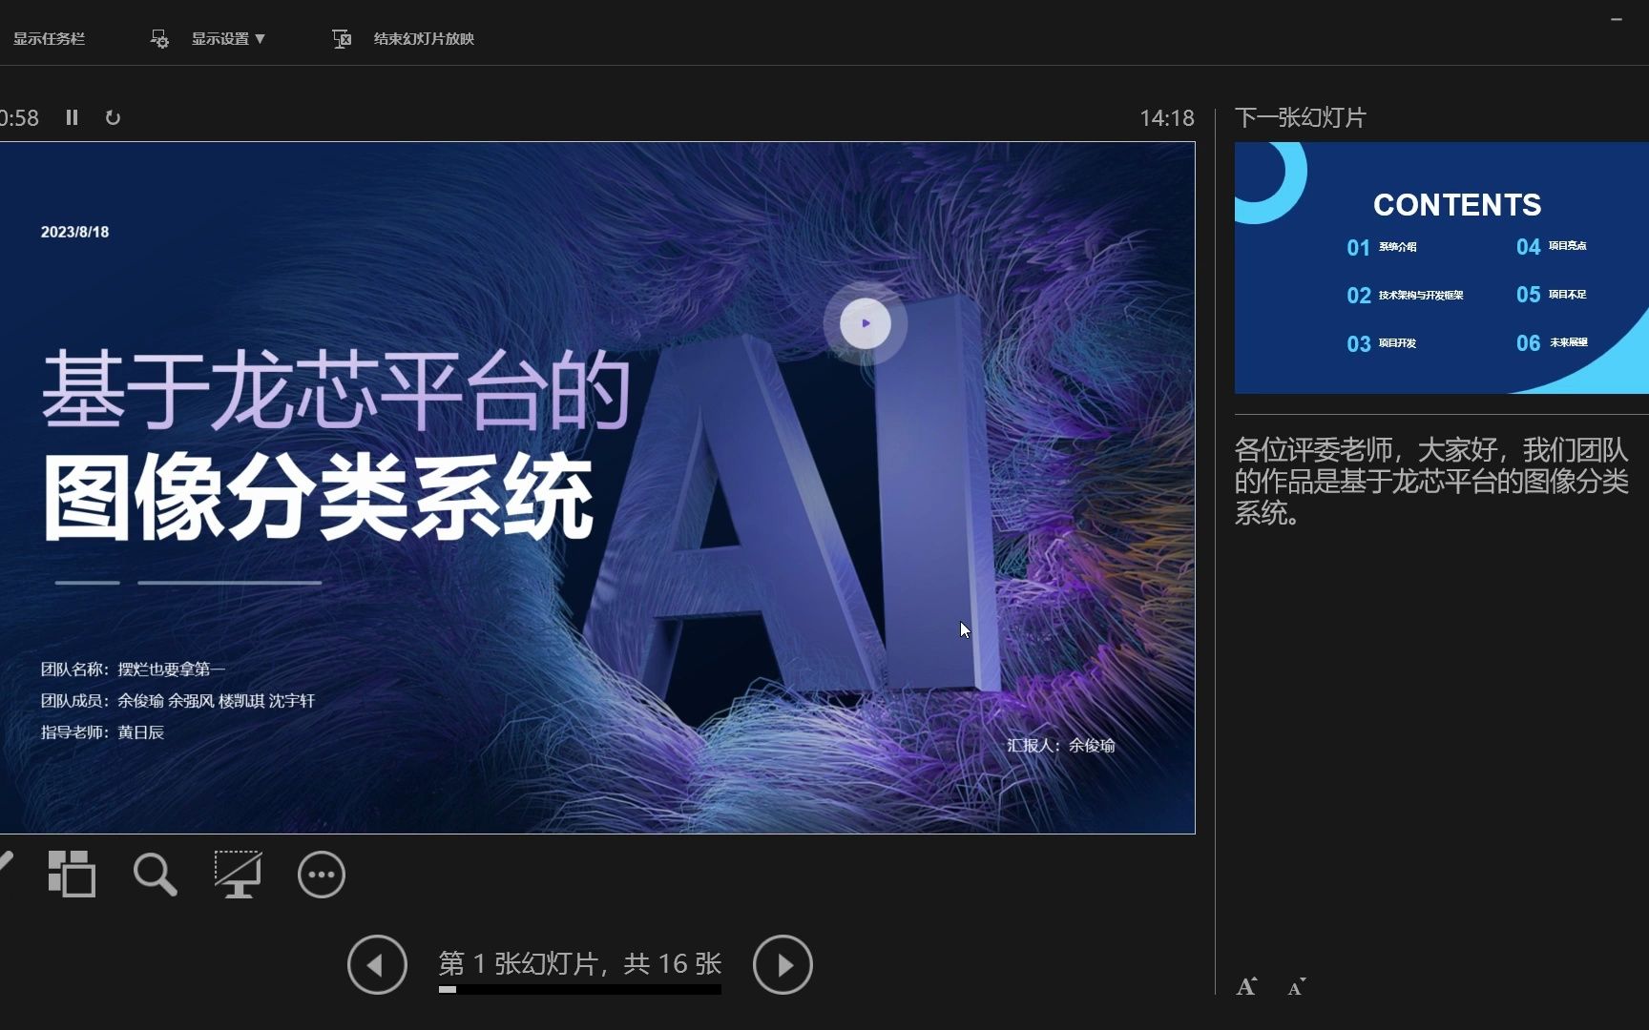1649x1030 pixels.
Task: Open the 显示设置 dropdown menu
Action: [228, 39]
